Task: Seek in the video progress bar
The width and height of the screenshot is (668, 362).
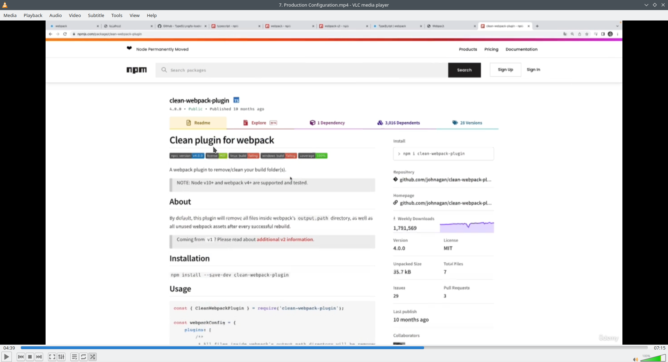Action: pos(334,348)
